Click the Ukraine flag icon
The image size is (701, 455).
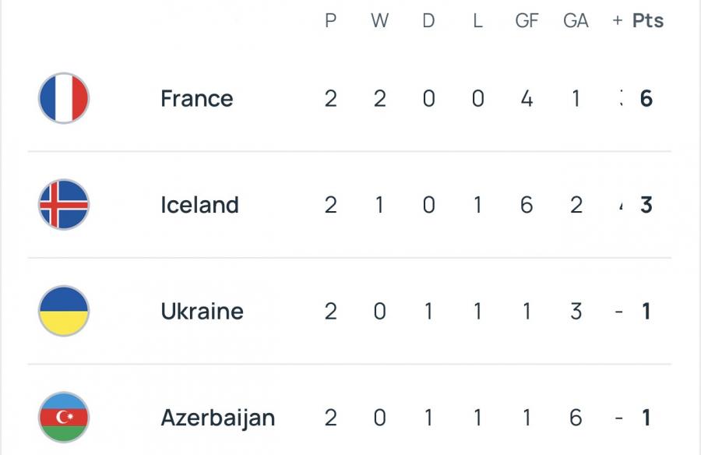click(x=64, y=311)
